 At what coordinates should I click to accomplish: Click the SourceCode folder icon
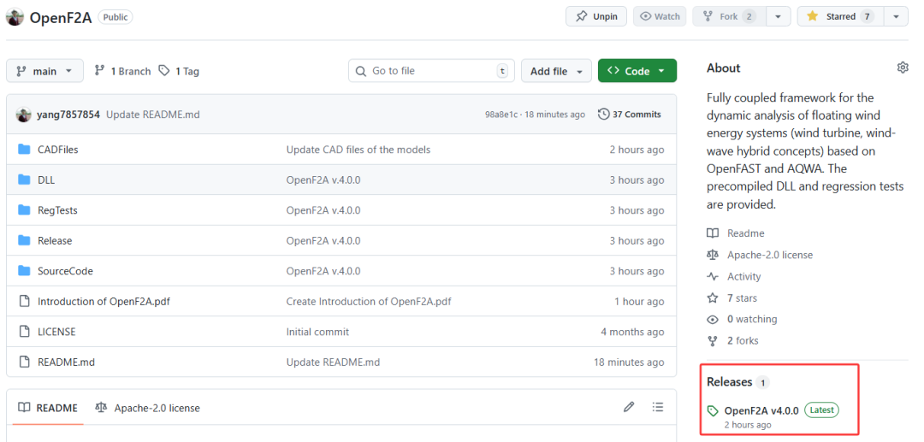pos(24,271)
